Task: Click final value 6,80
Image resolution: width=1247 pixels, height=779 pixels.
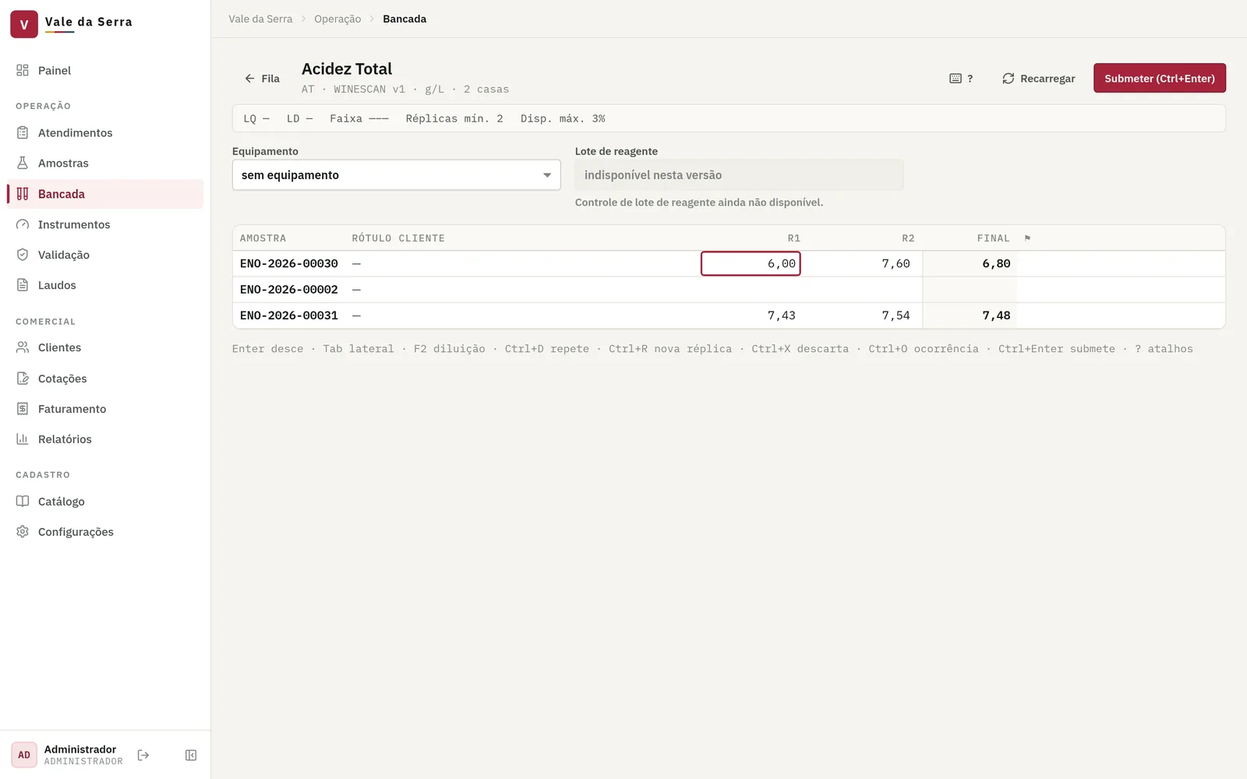Action: 996,264
